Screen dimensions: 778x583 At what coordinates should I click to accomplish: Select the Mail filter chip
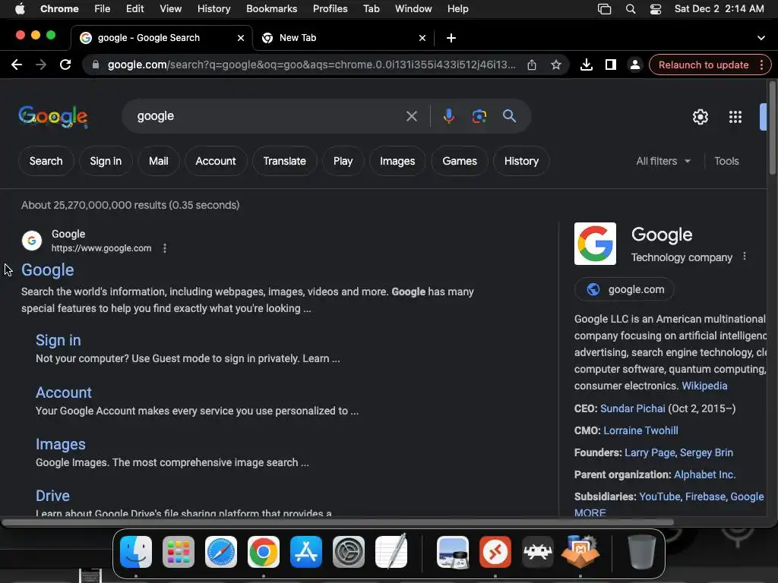tap(158, 161)
